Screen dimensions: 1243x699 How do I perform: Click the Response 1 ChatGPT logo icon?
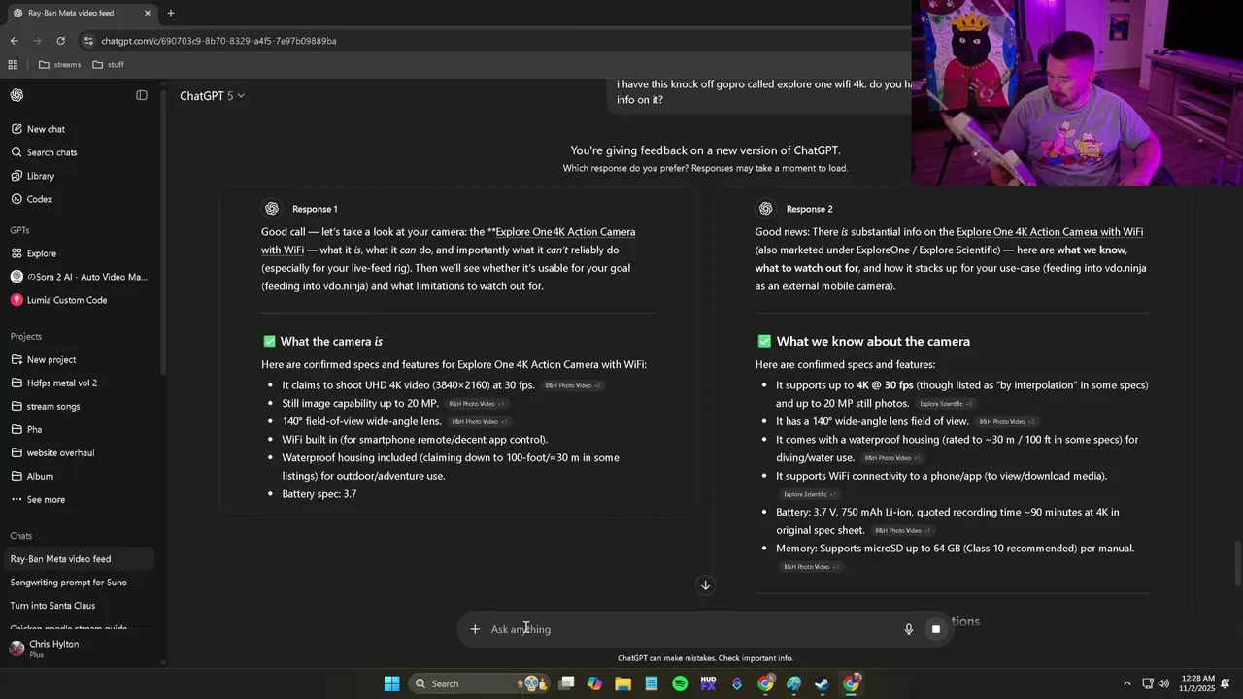point(272,209)
